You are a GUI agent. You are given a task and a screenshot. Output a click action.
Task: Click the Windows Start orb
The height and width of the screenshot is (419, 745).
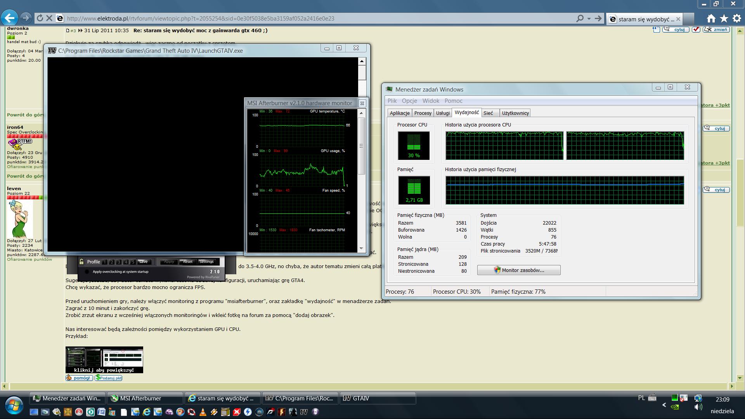[x=14, y=405]
